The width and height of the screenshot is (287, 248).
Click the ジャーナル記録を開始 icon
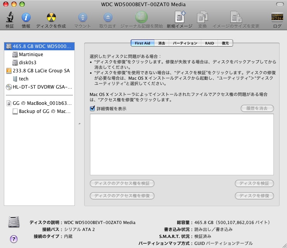(142, 17)
